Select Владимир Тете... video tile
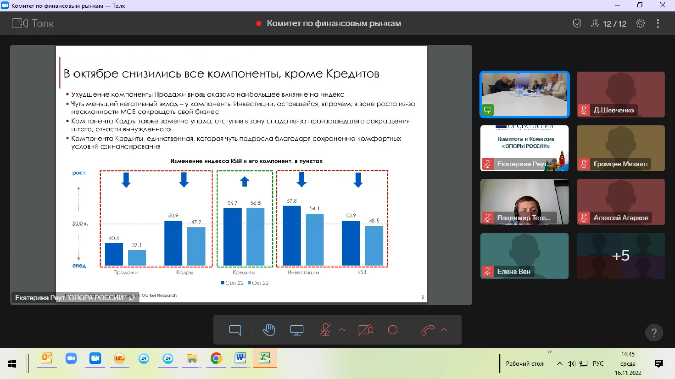This screenshot has width=675, height=379. coord(524,202)
